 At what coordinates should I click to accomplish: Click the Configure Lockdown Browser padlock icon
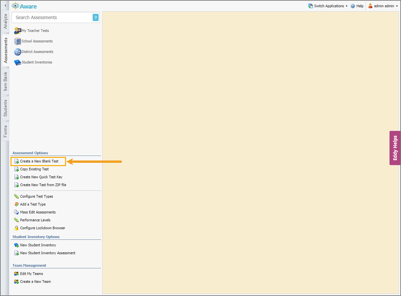[16, 228]
